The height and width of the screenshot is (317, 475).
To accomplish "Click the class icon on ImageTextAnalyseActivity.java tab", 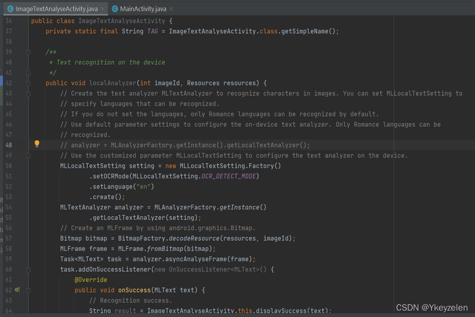I will point(10,9).
